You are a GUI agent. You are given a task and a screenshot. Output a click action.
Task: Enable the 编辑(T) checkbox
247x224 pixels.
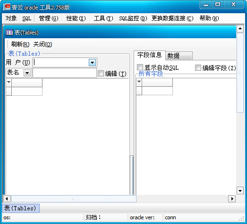tap(101, 74)
